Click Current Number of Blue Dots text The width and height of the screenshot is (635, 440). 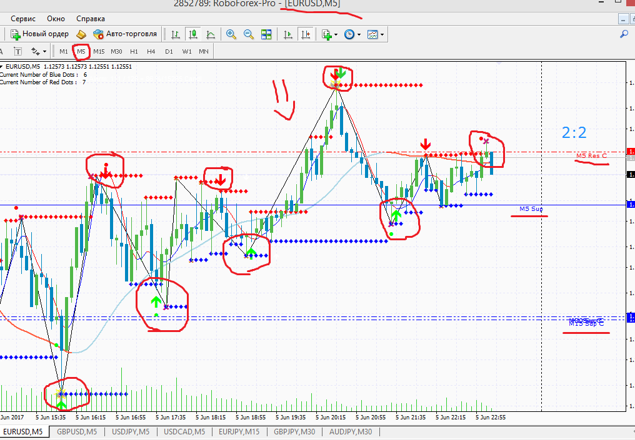click(x=43, y=74)
